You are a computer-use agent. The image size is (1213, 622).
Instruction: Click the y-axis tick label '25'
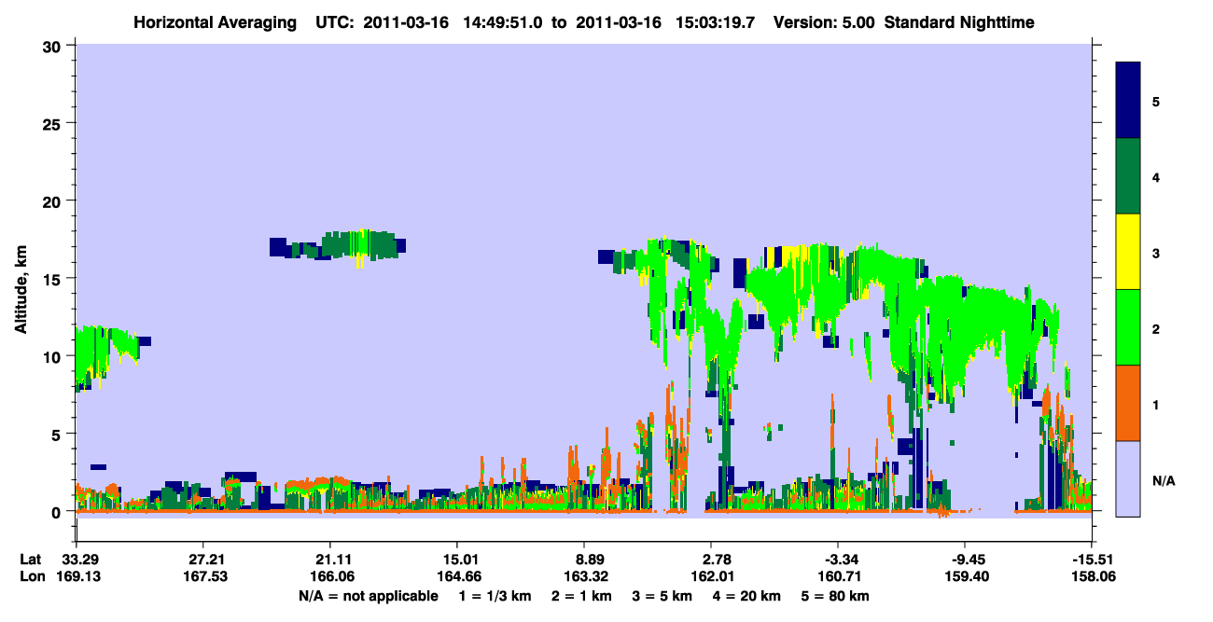pos(53,123)
